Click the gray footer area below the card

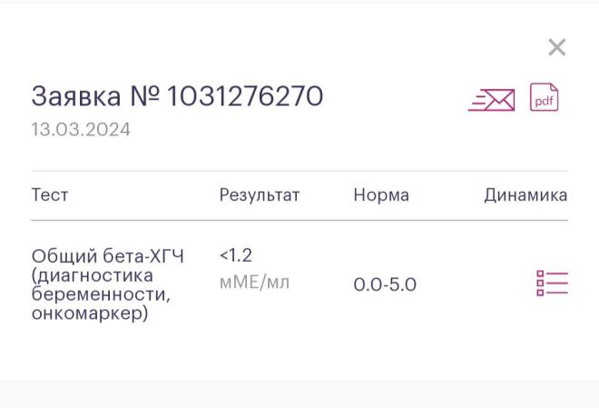(x=299, y=393)
